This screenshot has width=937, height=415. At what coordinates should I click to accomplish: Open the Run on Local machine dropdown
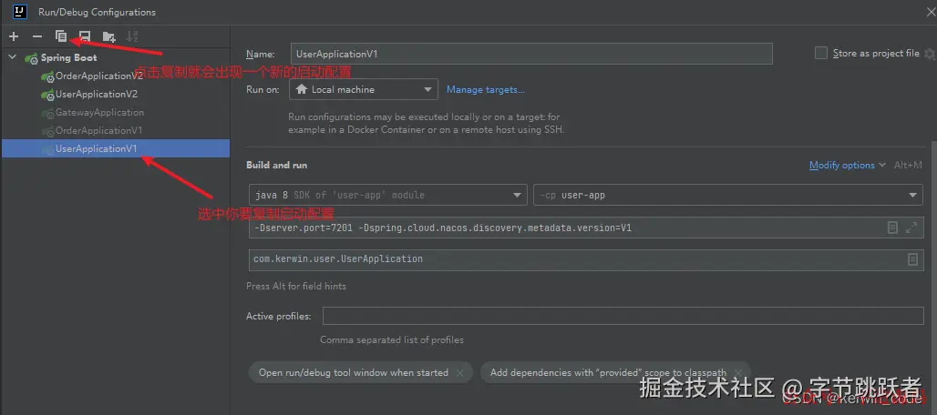(364, 89)
